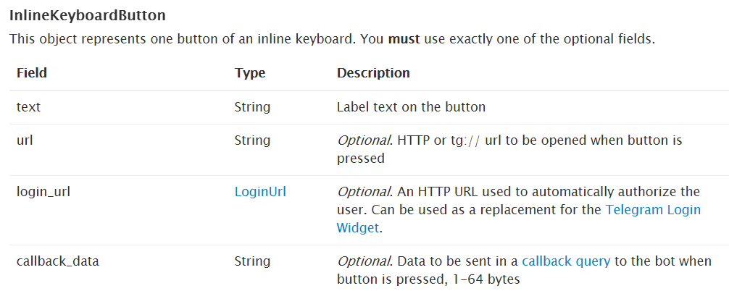Click the String type in the callback_data row

click(252, 261)
